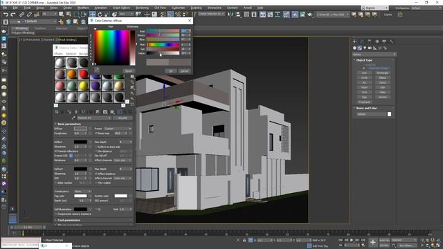Click the Redo arrow in main toolbar

(x=13, y=14)
